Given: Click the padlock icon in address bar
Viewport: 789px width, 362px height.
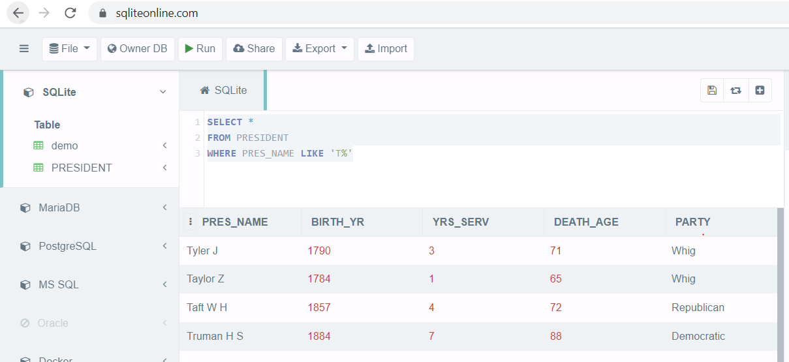Looking at the screenshot, I should tap(101, 13).
